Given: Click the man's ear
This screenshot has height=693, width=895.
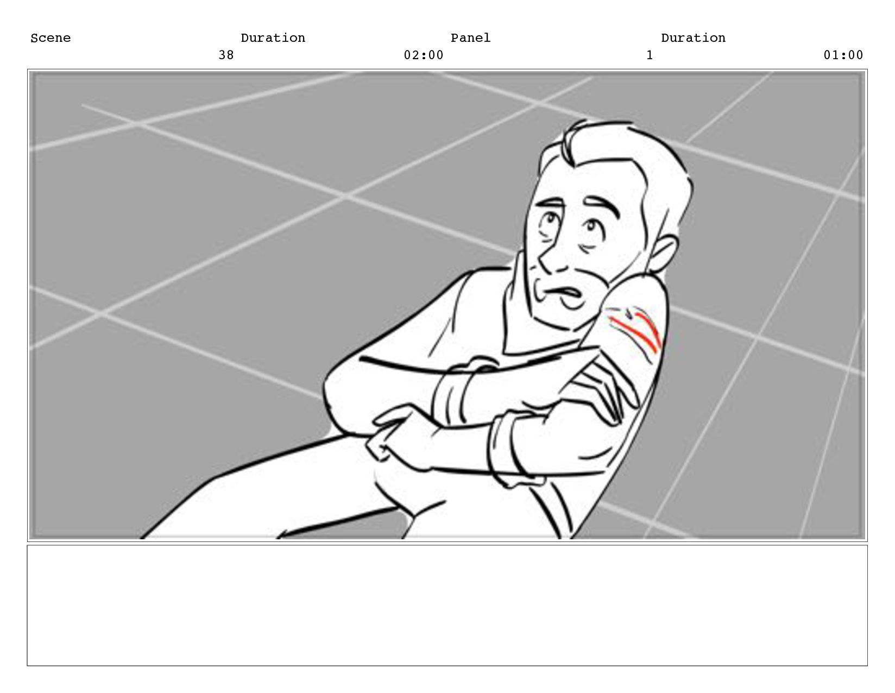Looking at the screenshot, I should click(663, 256).
